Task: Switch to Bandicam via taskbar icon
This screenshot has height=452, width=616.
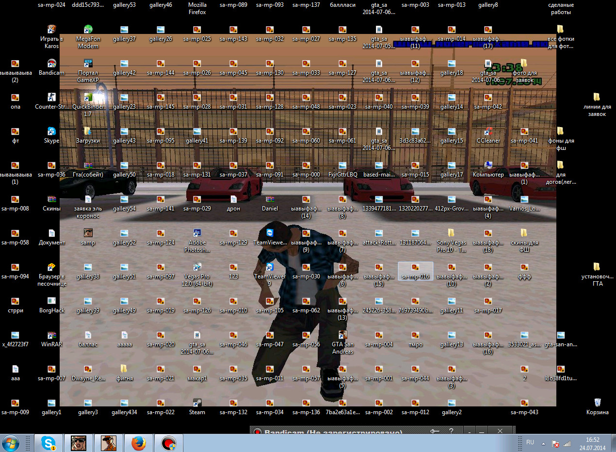Action: tap(168, 443)
